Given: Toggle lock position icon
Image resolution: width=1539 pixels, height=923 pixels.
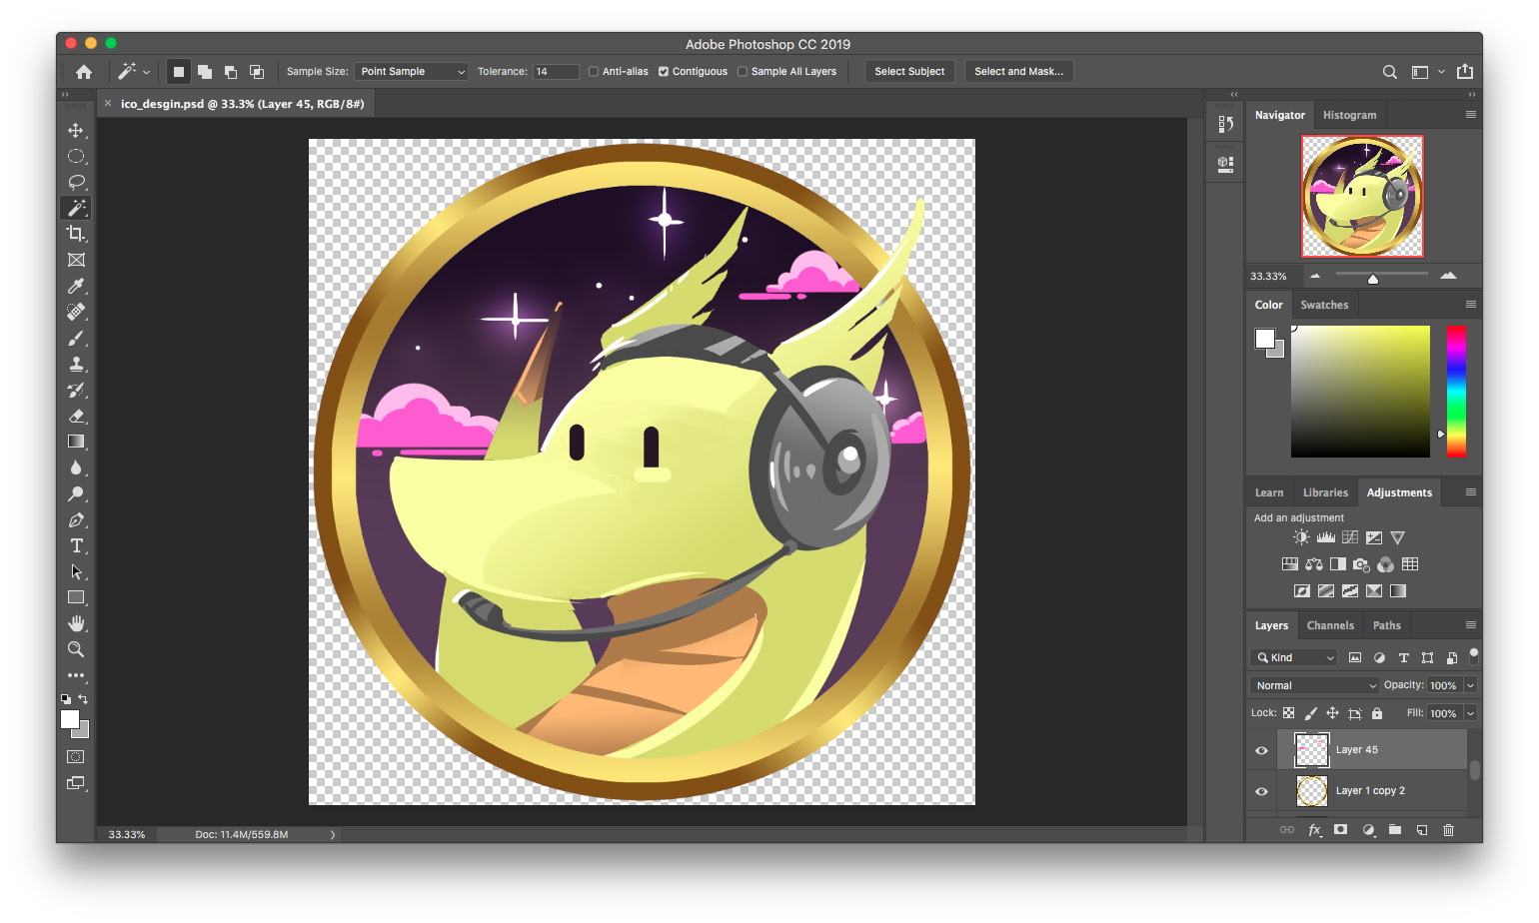Looking at the screenshot, I should click(1332, 713).
